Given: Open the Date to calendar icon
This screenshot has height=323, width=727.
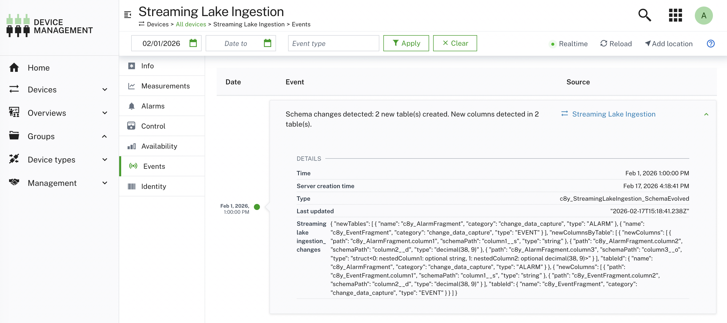Looking at the screenshot, I should pos(267,43).
